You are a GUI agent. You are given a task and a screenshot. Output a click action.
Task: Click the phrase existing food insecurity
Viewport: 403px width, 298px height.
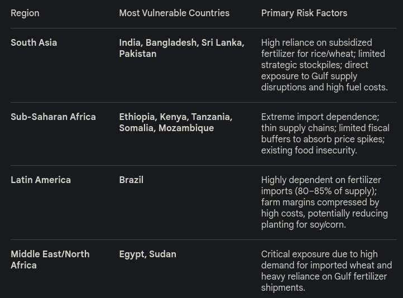pyautogui.click(x=309, y=151)
